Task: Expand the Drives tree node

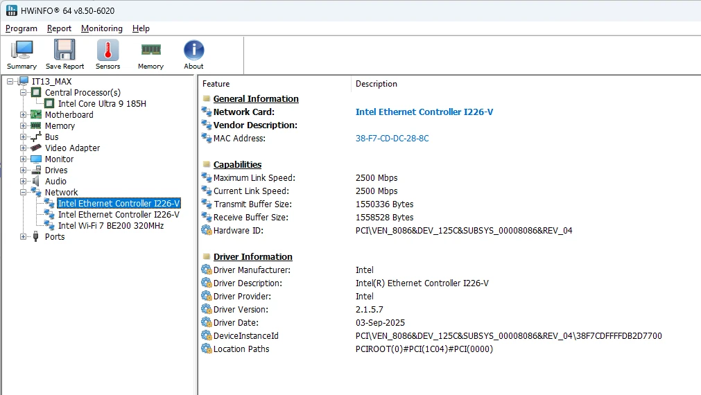Action: pos(24,170)
